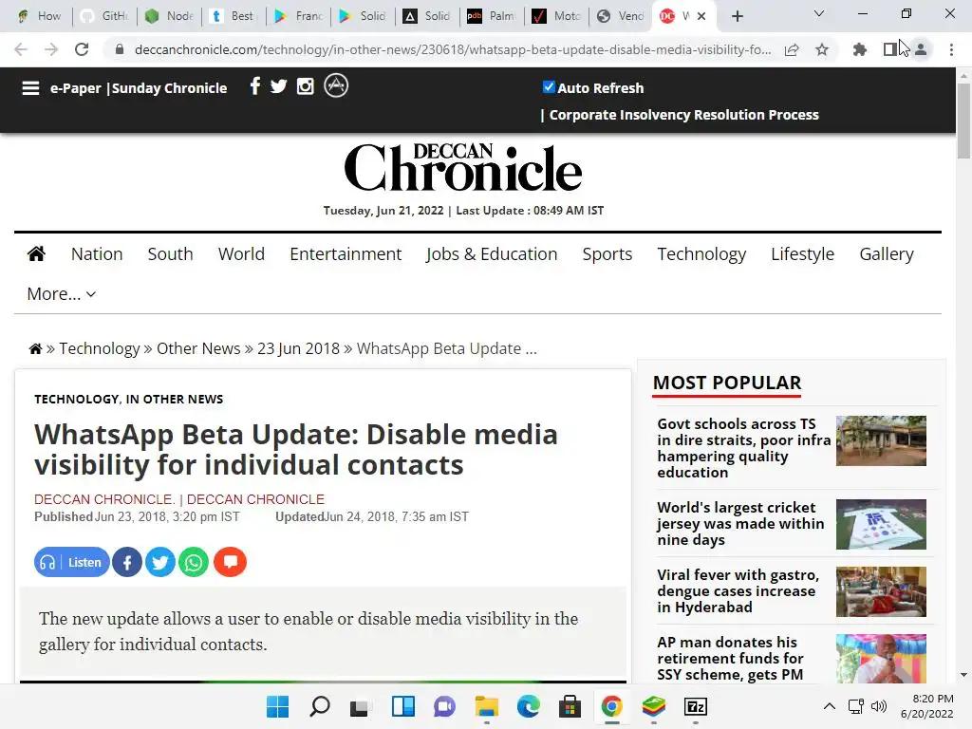Click the Govt schools thumbnail image

point(881,440)
